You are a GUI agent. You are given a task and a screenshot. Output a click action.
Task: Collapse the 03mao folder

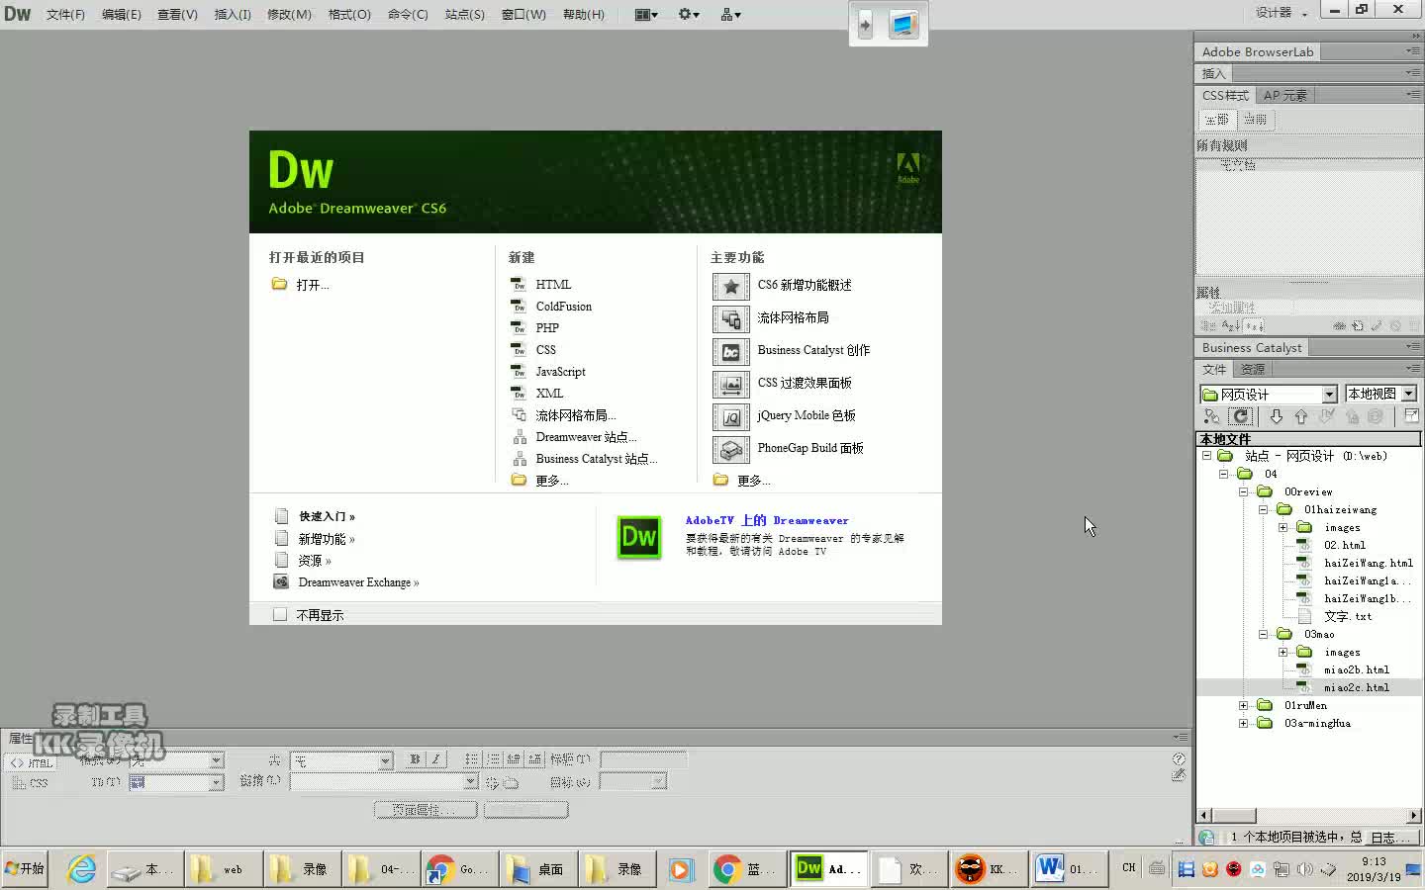click(x=1263, y=634)
